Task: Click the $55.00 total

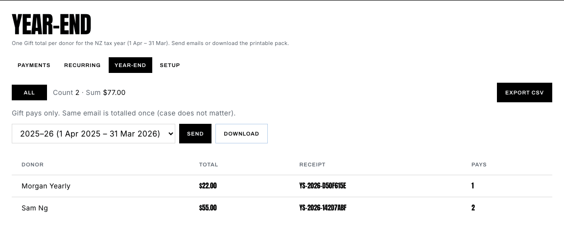Action: [208, 208]
